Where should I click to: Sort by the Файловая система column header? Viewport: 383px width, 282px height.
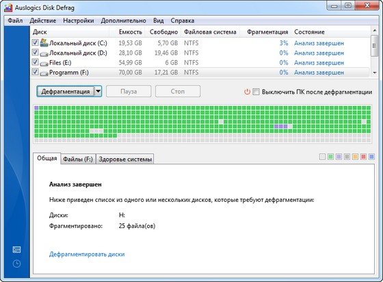pos(211,32)
